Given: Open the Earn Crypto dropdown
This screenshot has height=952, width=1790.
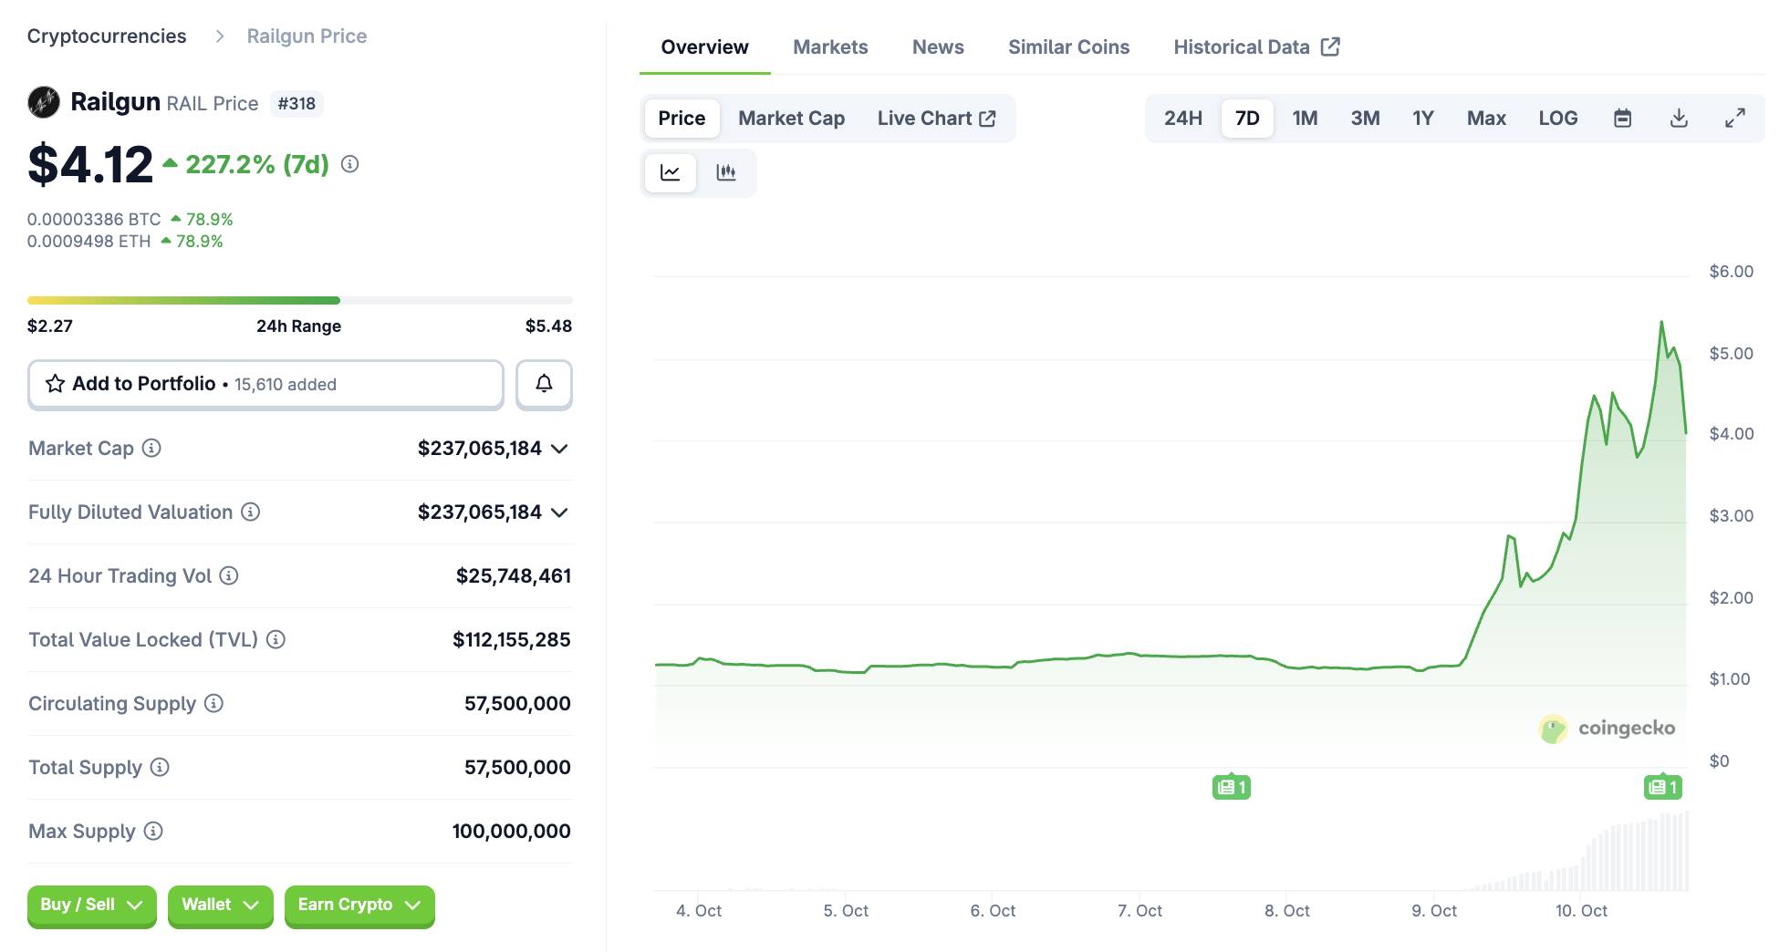Looking at the screenshot, I should 359,905.
